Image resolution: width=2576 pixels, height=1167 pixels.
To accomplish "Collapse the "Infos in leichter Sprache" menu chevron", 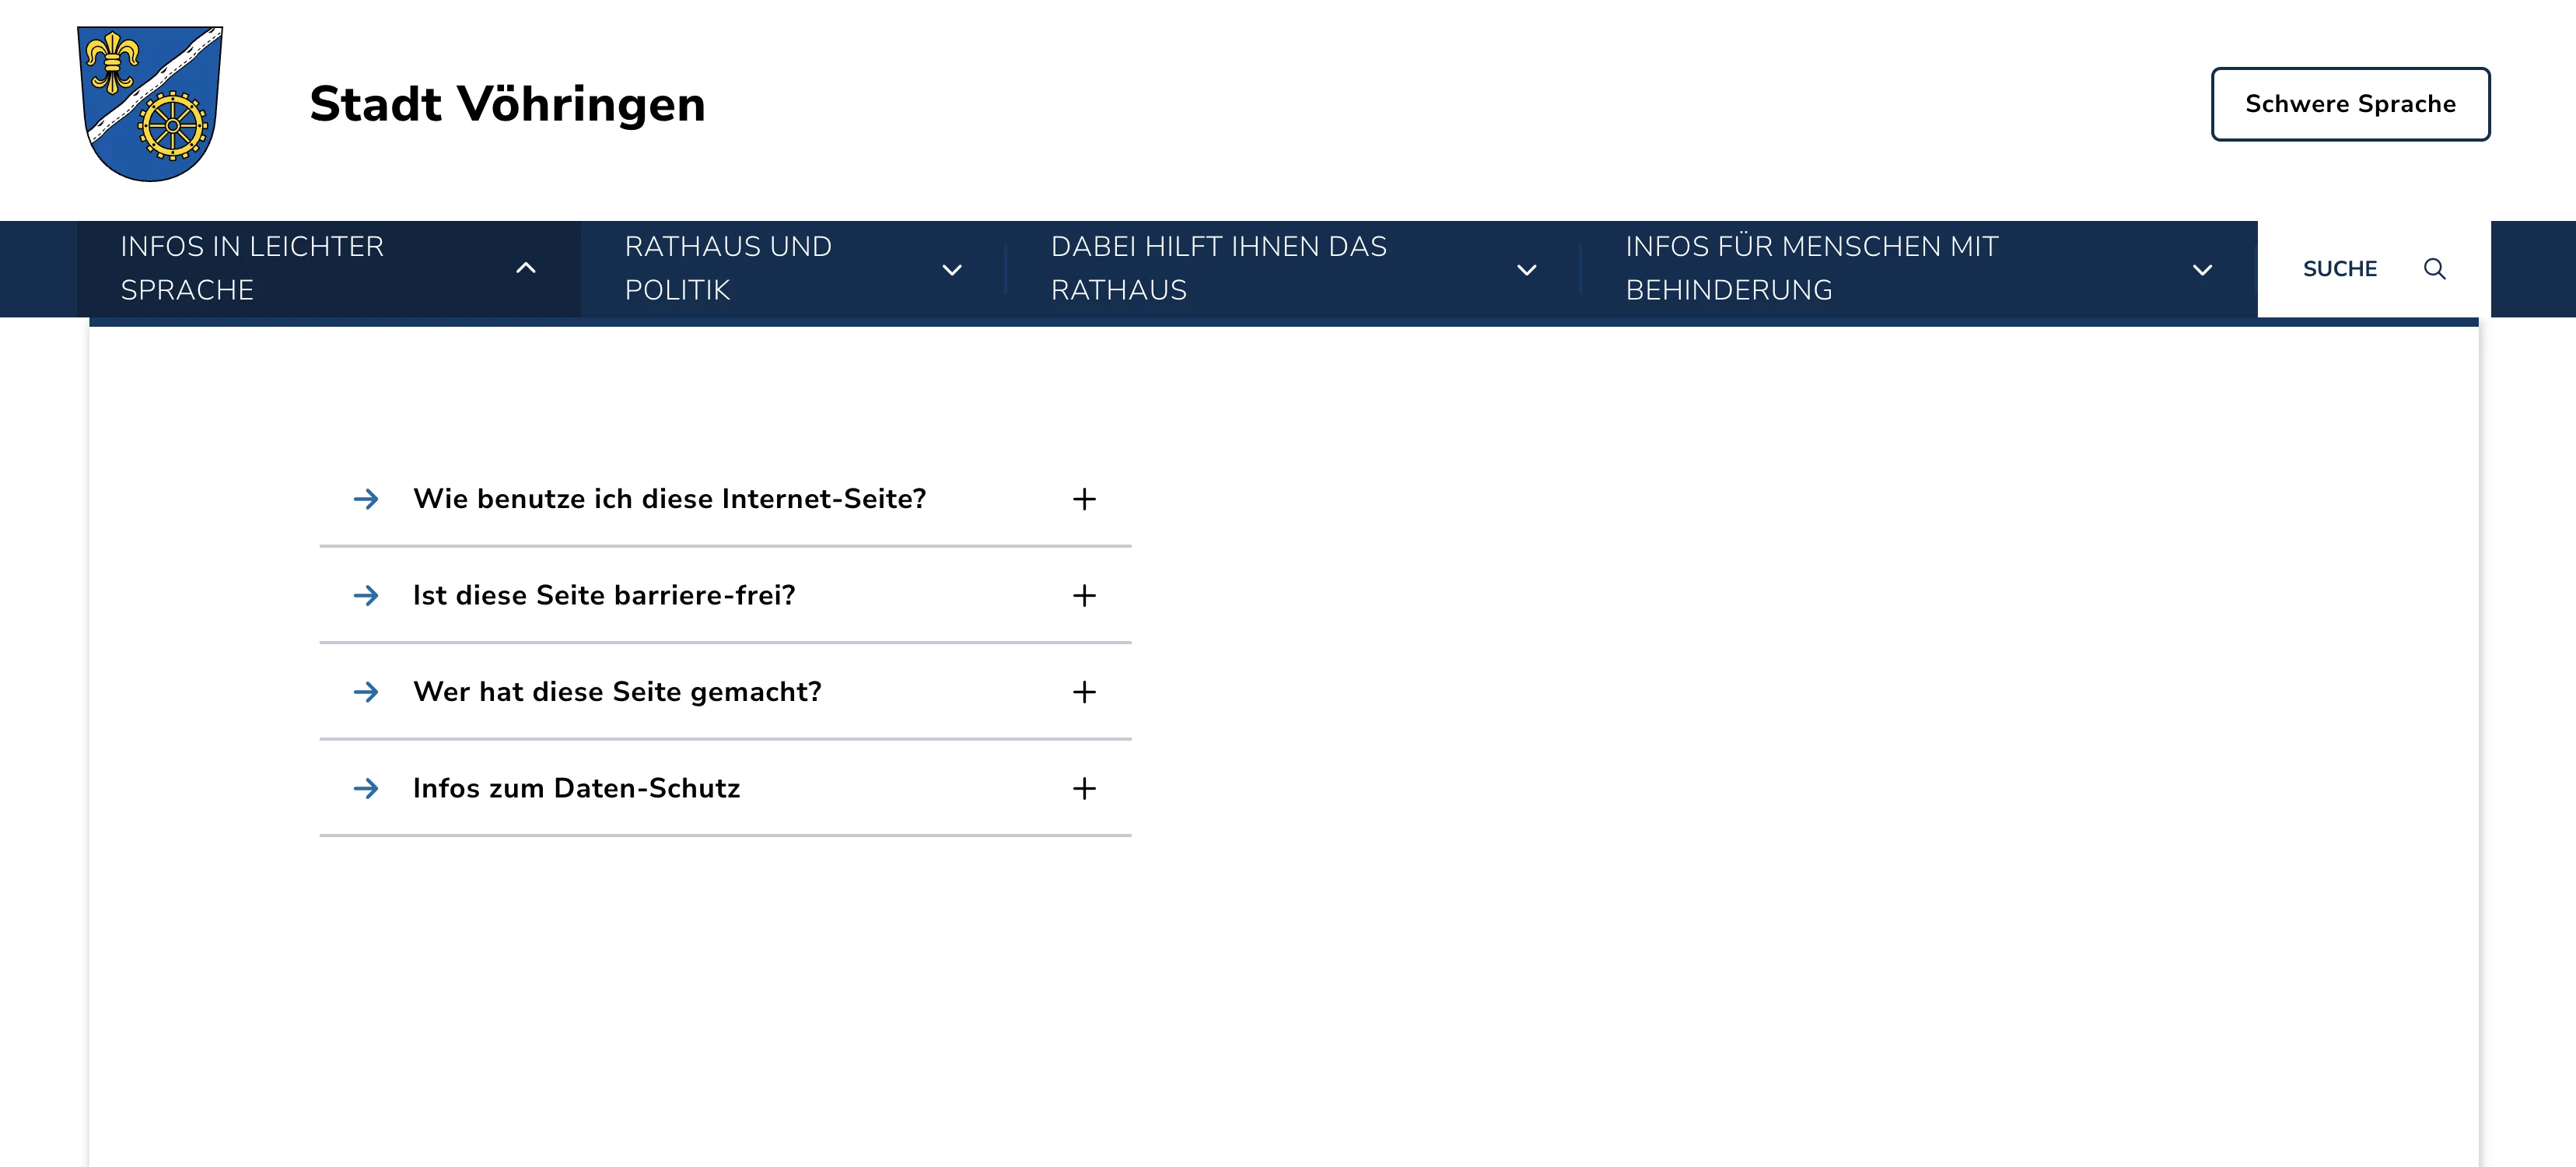I will pyautogui.click(x=525, y=268).
